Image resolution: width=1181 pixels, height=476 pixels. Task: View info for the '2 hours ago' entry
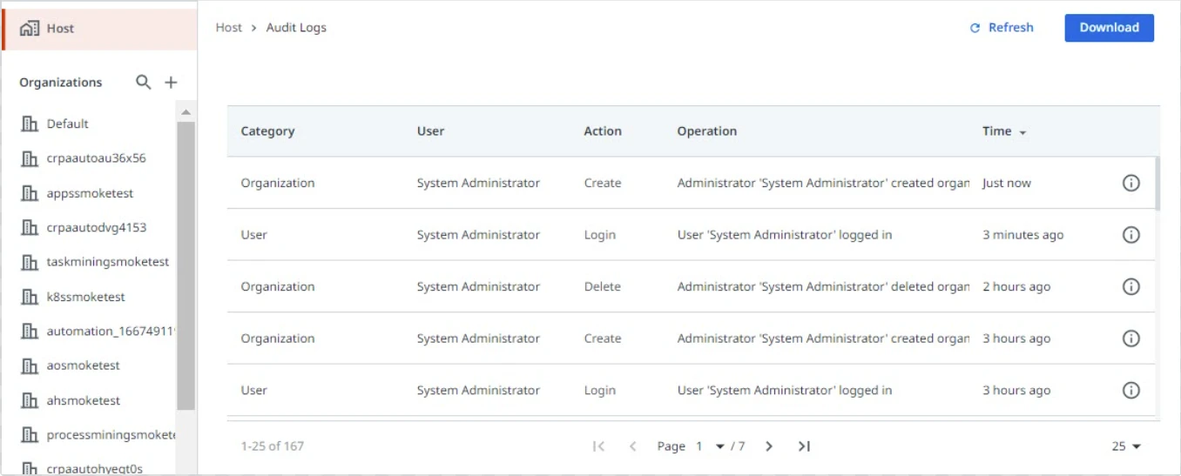tap(1130, 286)
